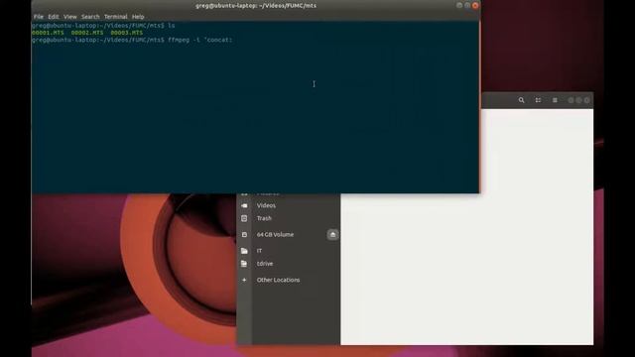Image resolution: width=635 pixels, height=357 pixels.
Task: Eject the 64 GB Volume
Action: pyautogui.click(x=332, y=234)
